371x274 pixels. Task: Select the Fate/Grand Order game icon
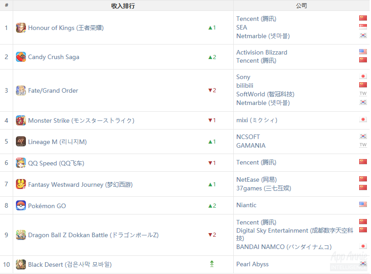(21, 90)
